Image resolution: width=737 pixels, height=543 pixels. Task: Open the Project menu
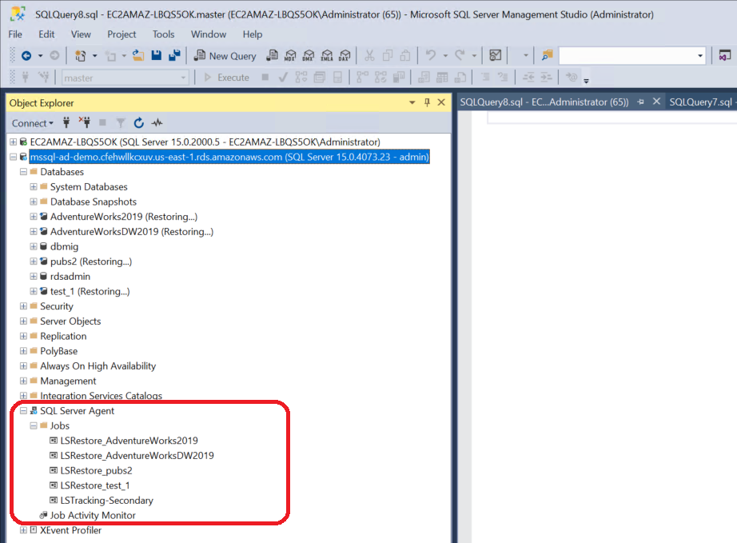[122, 34]
